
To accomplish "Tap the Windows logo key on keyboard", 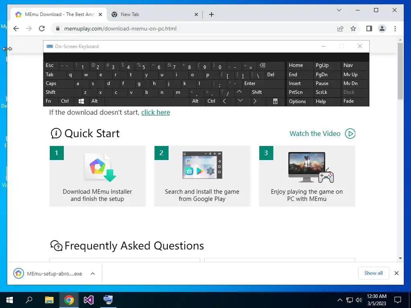I will pyautogui.click(x=81, y=101).
